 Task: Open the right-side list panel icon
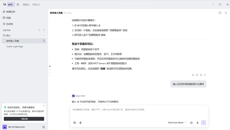coord(226,13)
